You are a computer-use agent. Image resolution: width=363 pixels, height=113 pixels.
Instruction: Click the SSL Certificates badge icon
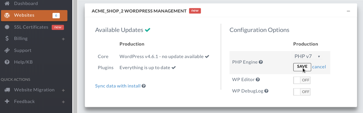click(7, 27)
